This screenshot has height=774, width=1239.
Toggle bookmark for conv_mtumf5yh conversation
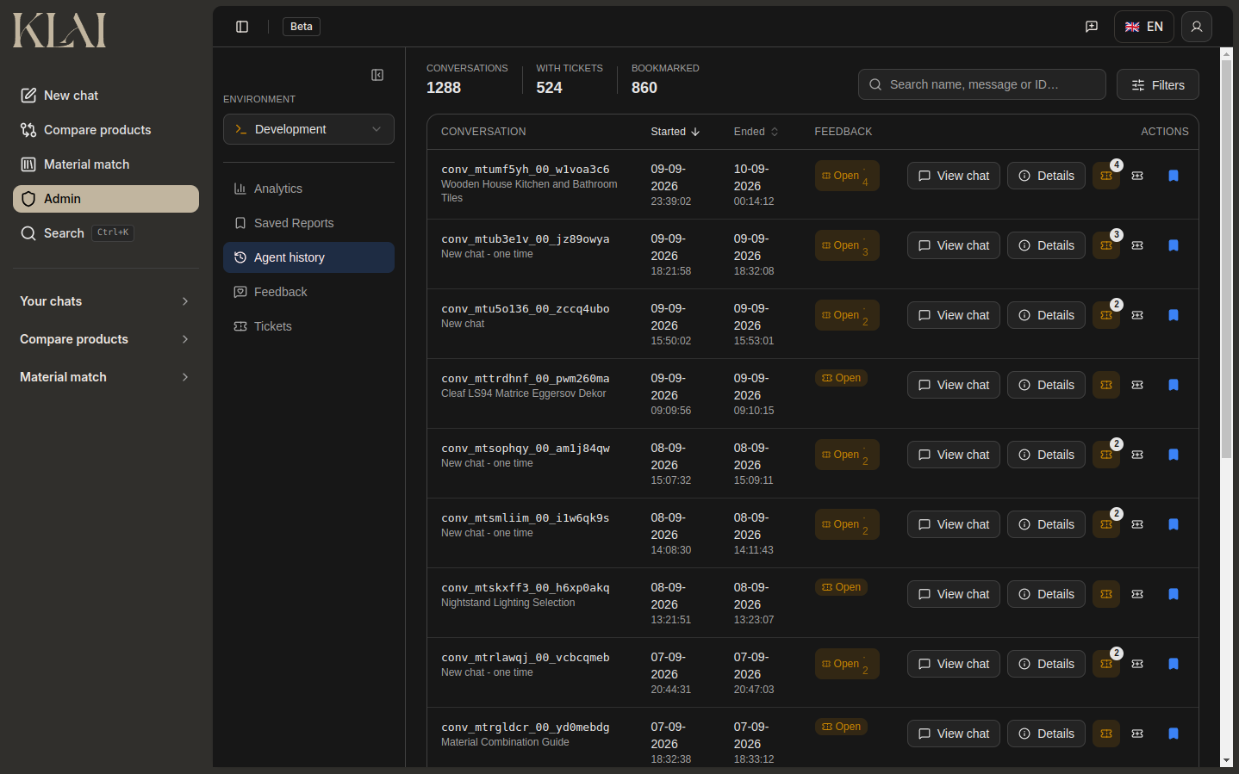[1174, 176]
